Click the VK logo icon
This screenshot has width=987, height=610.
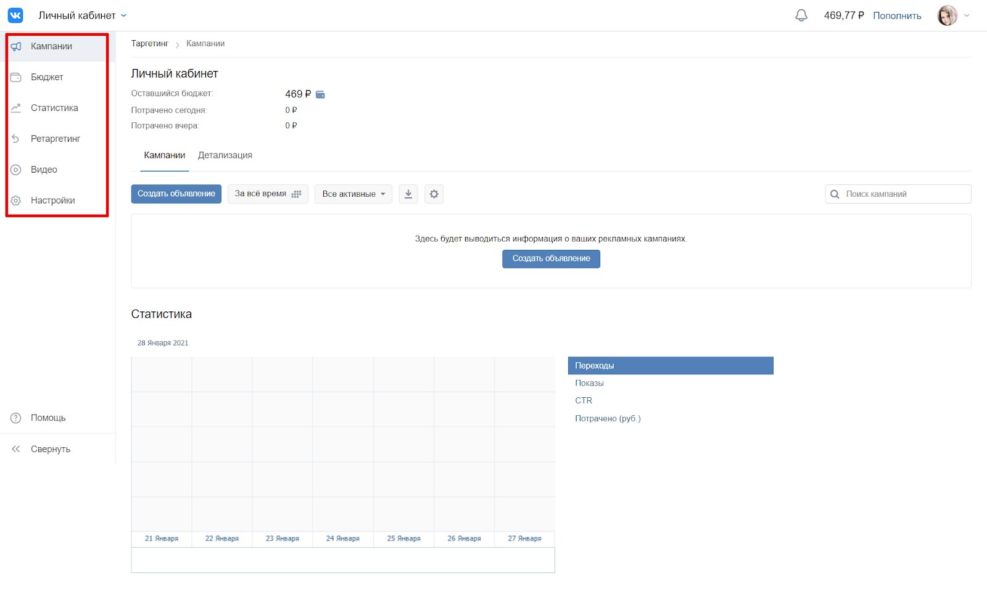[15, 15]
